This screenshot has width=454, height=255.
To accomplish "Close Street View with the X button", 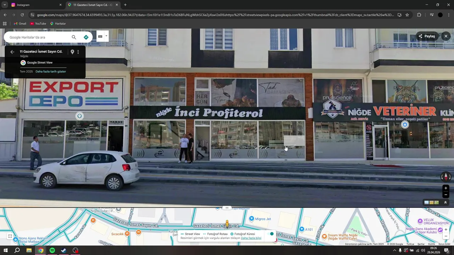I will pos(446,36).
